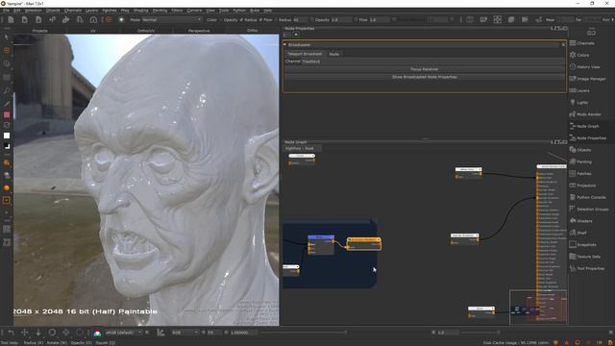Select the Zoom magnifier tool in left toolbox
The image size is (615, 346).
7,90
